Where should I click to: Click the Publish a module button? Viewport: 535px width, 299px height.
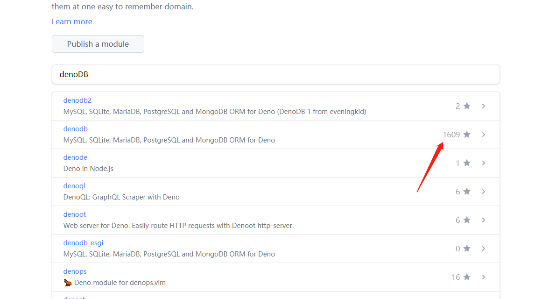98,44
